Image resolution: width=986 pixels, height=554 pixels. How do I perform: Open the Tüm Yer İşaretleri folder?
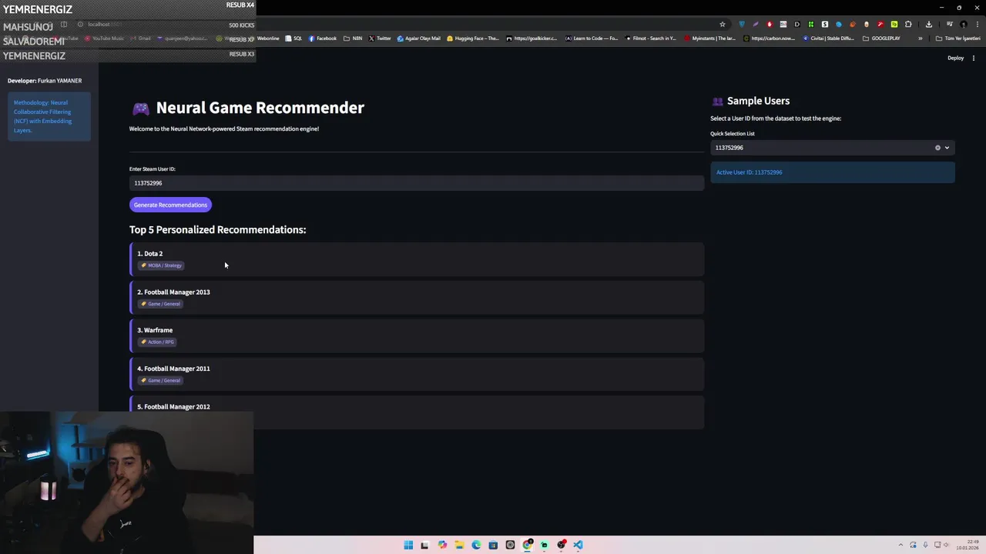(957, 38)
